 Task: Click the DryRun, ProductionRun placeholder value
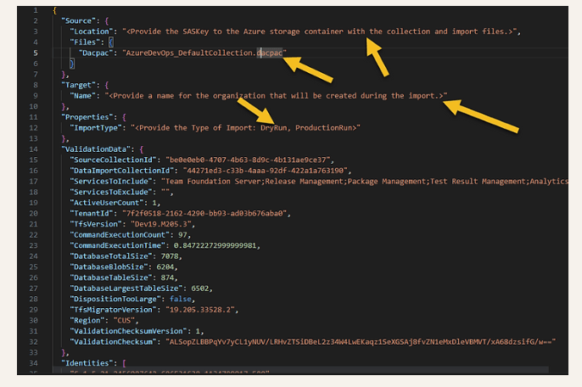click(245, 128)
